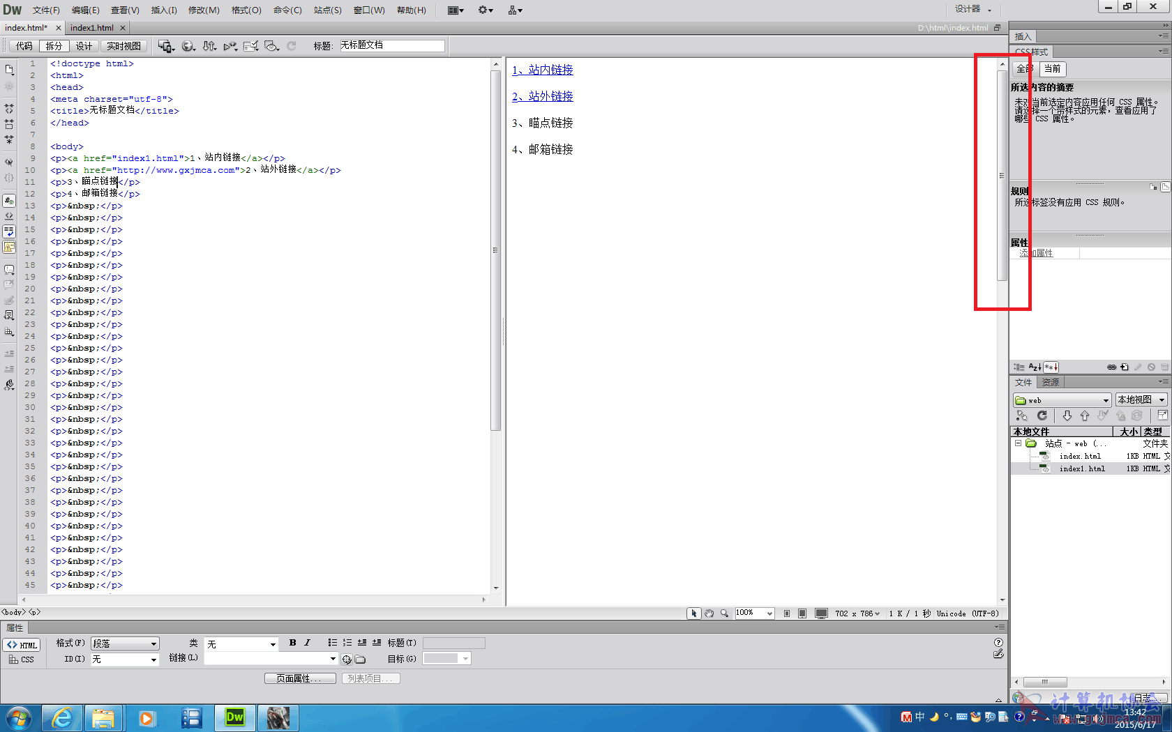1172x732 pixels.
Task: Open the Local view (本地视图) dropdown
Action: click(x=1141, y=400)
